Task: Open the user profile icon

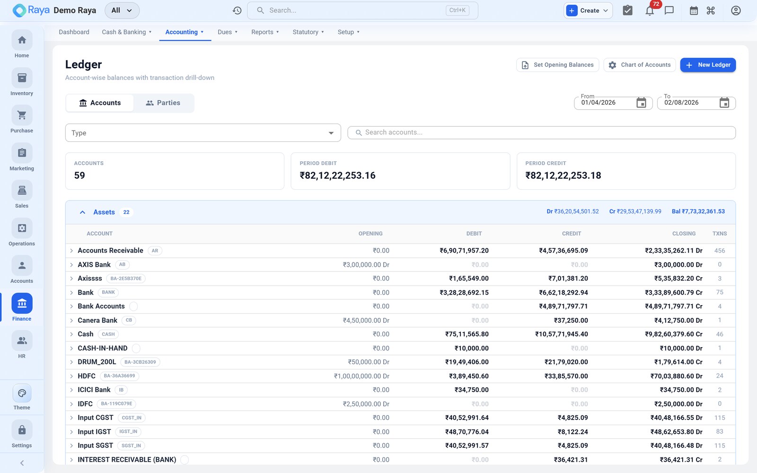Action: pyautogui.click(x=736, y=10)
